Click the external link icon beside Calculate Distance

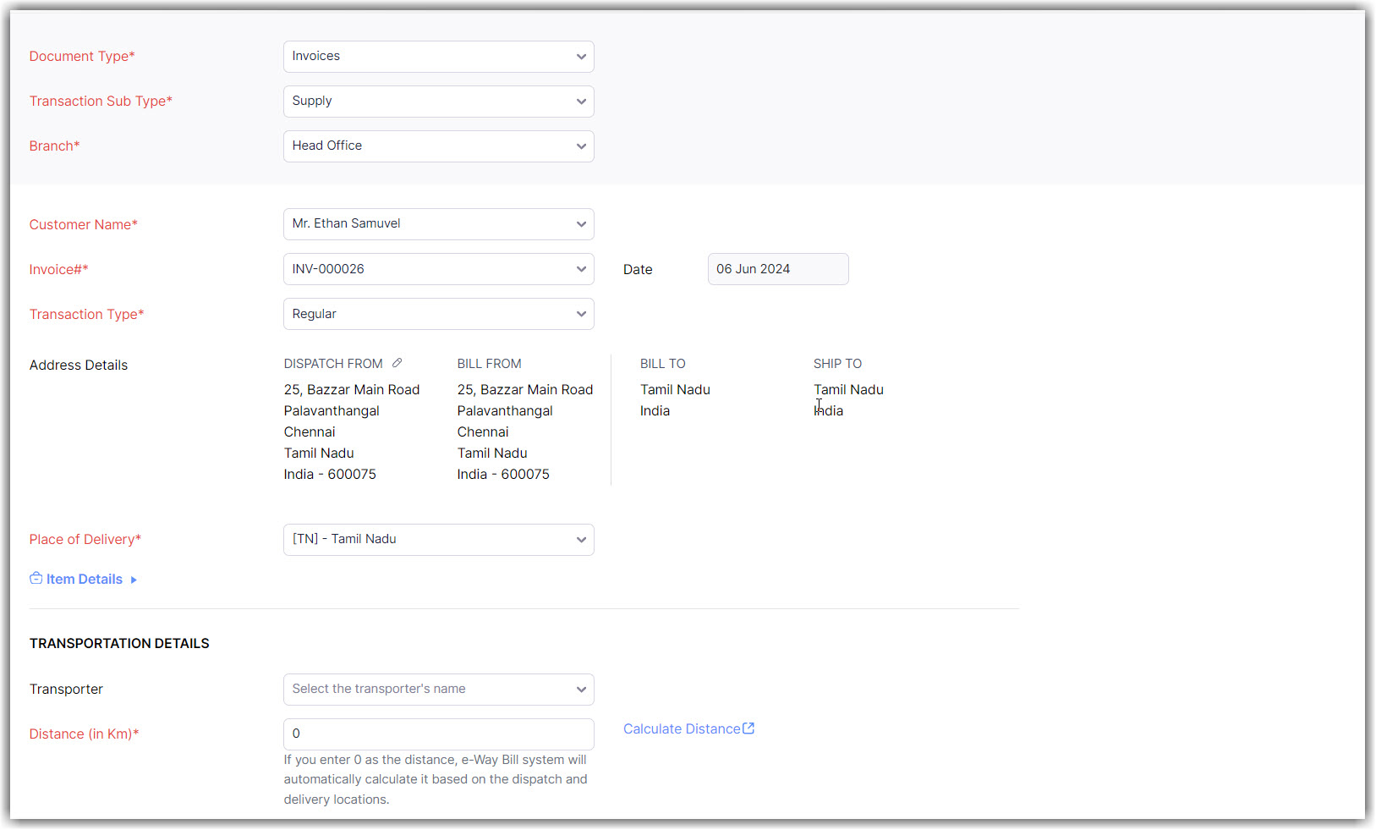(748, 728)
